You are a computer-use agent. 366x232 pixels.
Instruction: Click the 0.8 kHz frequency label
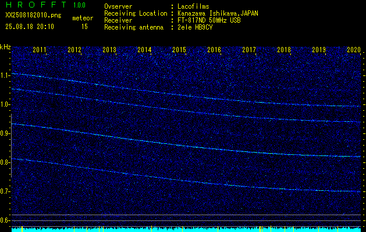[4, 162]
